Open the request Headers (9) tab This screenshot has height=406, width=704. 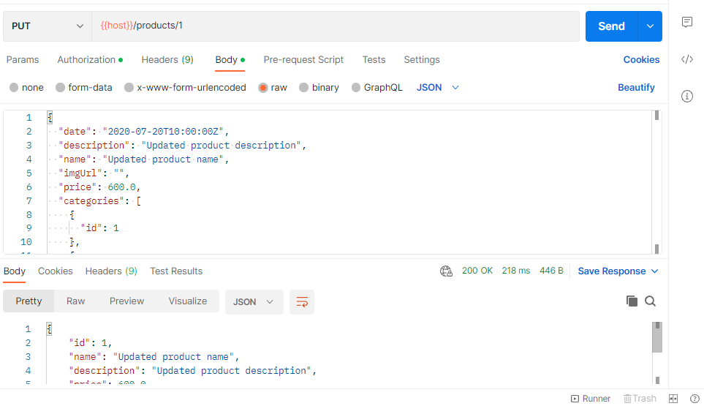(x=167, y=60)
